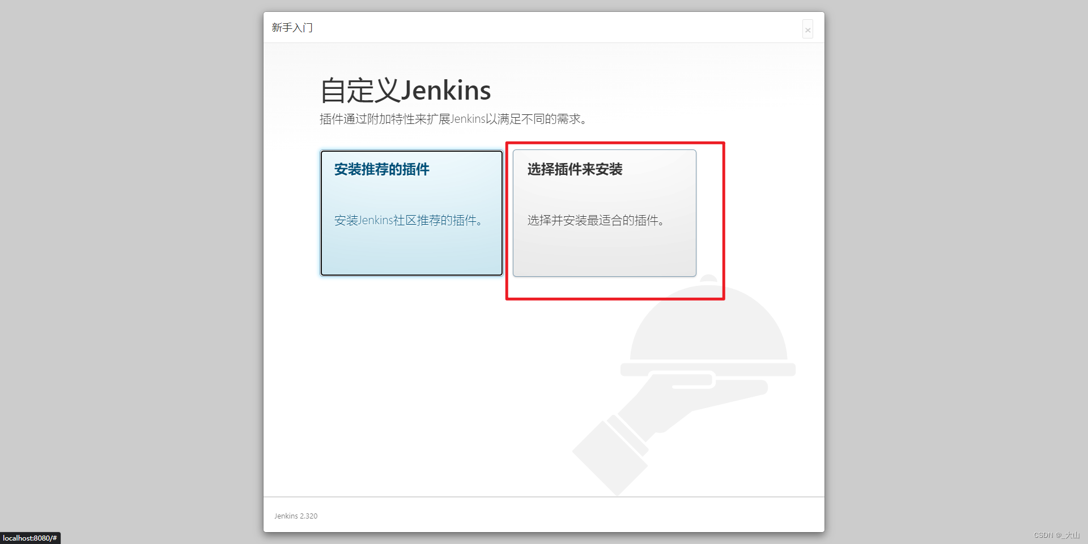This screenshot has height=544, width=1088.
Task: Close the 新手入门 setup dialog
Action: coord(807,29)
